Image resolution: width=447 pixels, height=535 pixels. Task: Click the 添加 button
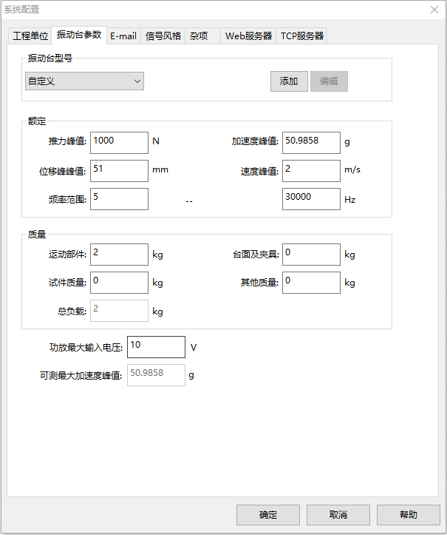coord(289,81)
